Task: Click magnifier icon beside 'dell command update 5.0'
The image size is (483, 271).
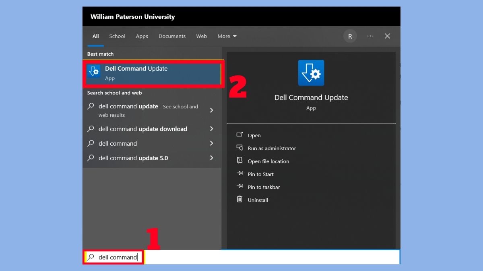Action: coord(91,158)
